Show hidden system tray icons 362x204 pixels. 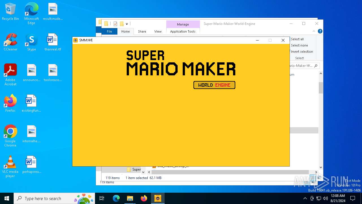pos(305,198)
